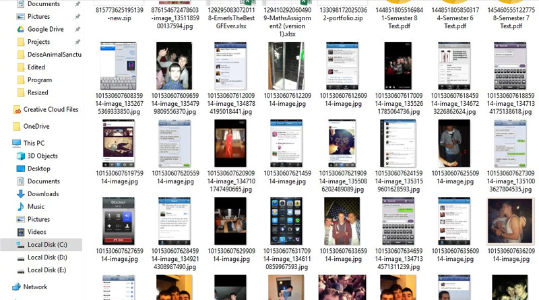Select thumbnail of file starting 101530607612009
The width and height of the screenshot is (539, 300).
[230, 65]
